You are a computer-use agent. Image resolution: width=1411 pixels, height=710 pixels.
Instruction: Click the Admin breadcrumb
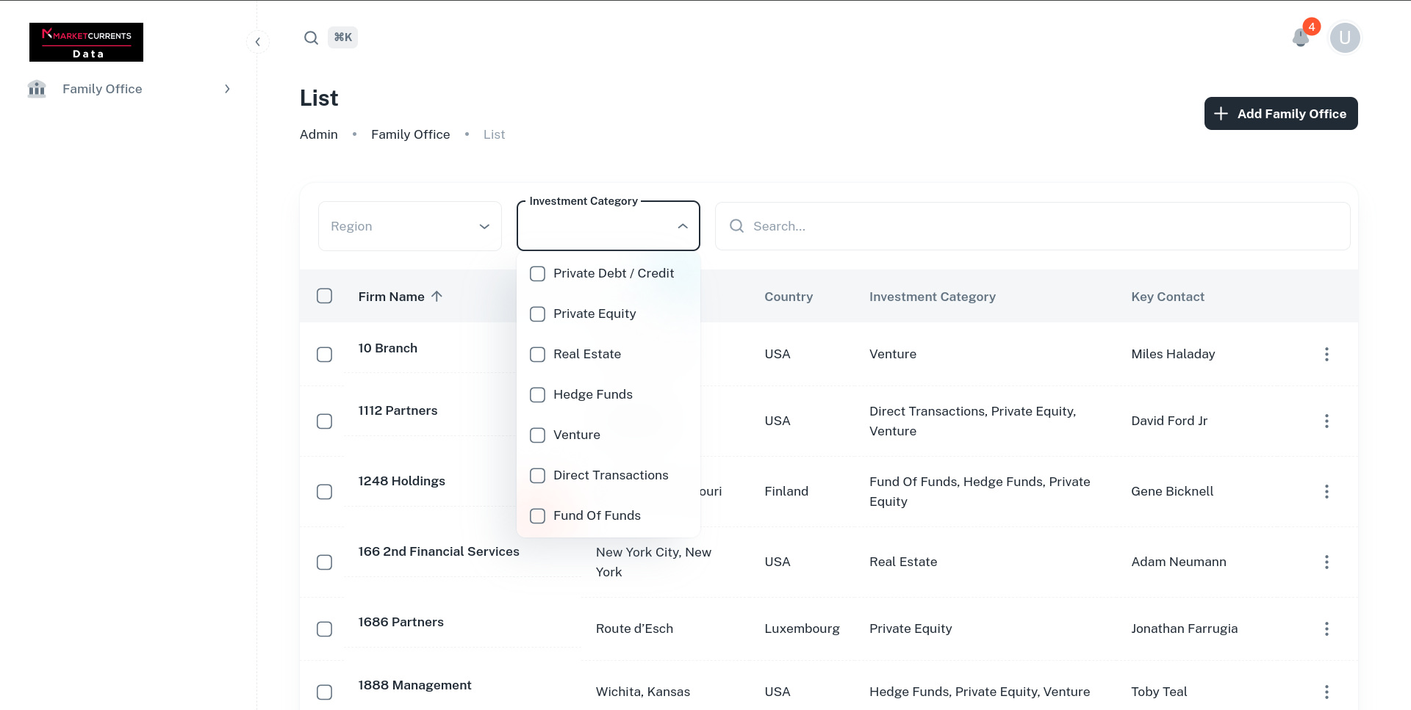click(x=318, y=134)
